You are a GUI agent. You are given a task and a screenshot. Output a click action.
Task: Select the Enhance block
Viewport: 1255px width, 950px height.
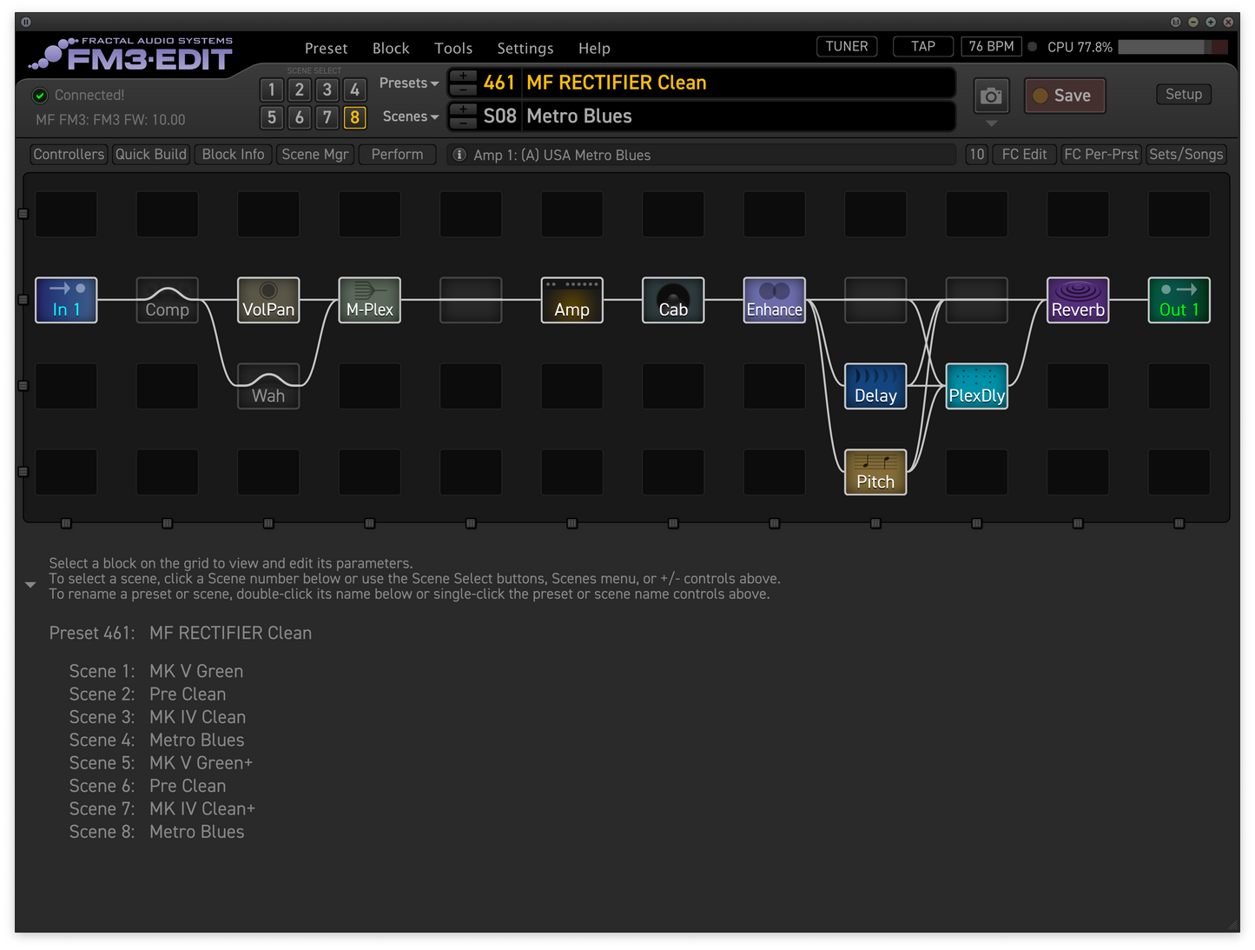(x=774, y=301)
